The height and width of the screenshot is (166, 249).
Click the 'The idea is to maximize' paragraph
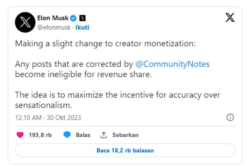pos(118,100)
